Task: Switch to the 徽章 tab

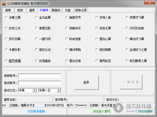Action: click(x=8, y=10)
